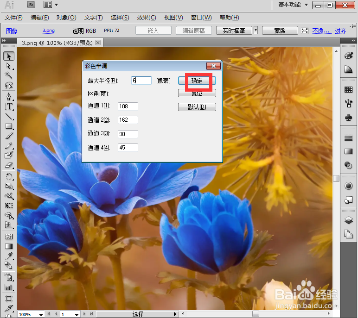Open the control panel options menu
This screenshot has height=318, width=358.
pos(353,26)
